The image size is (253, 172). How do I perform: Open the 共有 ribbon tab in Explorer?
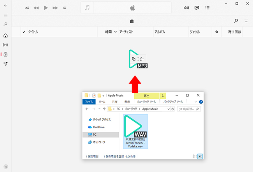point(114,102)
